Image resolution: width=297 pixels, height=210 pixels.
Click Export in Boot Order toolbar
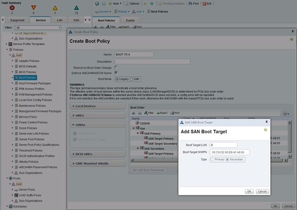162,113
